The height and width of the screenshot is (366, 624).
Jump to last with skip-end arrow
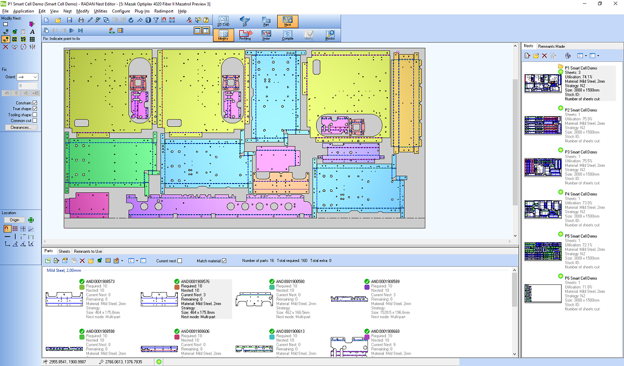click(81, 31)
